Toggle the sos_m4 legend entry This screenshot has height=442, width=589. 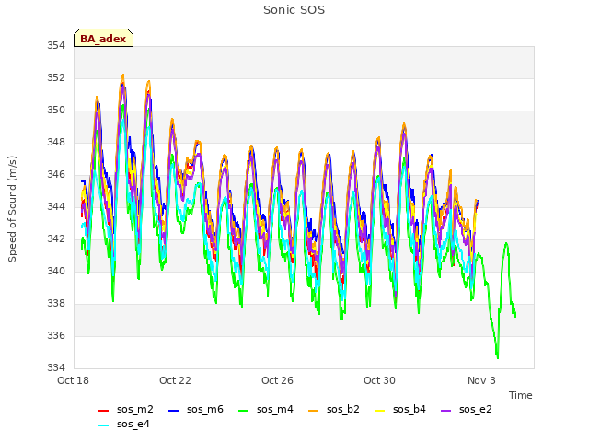[x=266, y=409]
